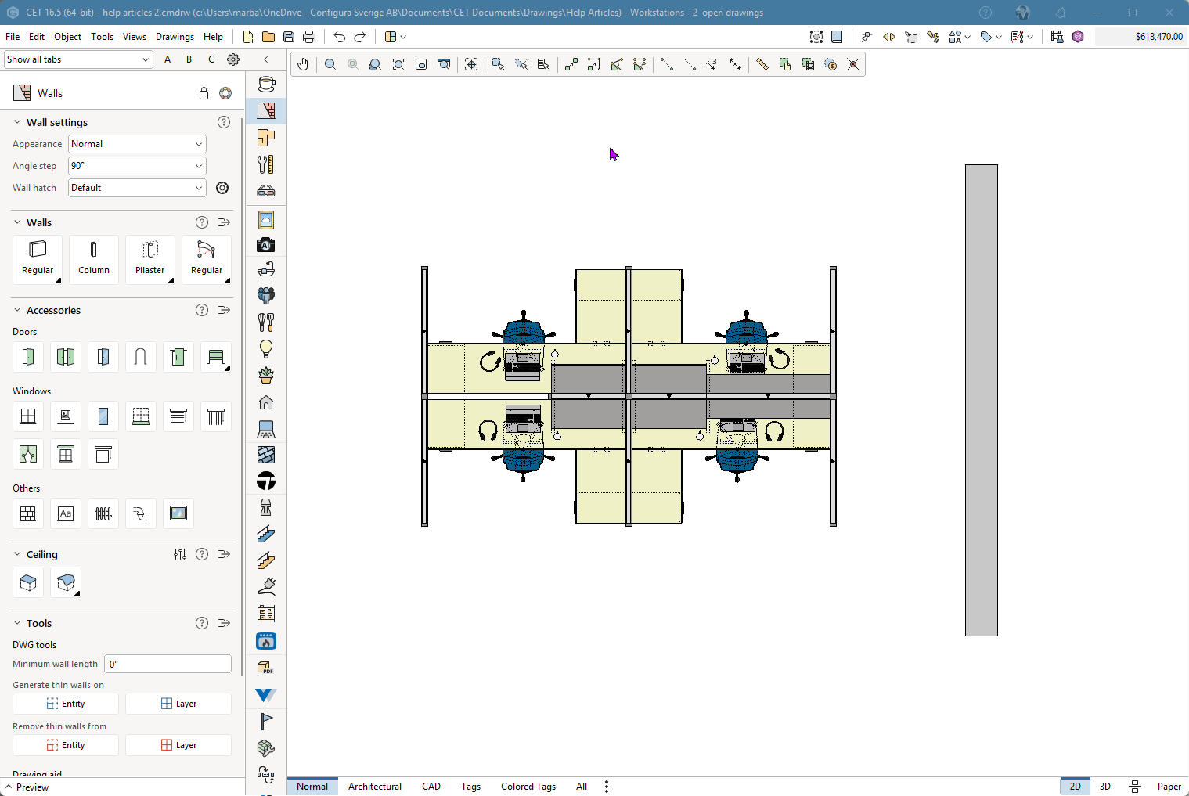Switch to the CAD view tab
The width and height of the screenshot is (1189, 796).
click(x=431, y=787)
